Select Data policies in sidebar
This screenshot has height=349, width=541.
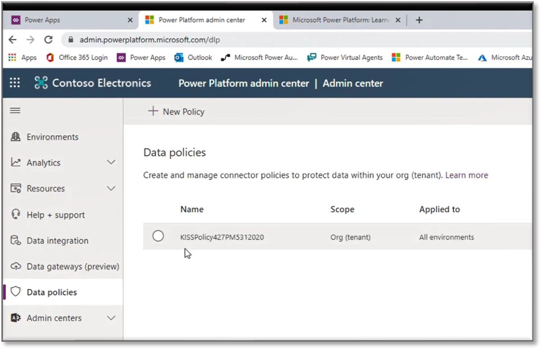click(63, 292)
